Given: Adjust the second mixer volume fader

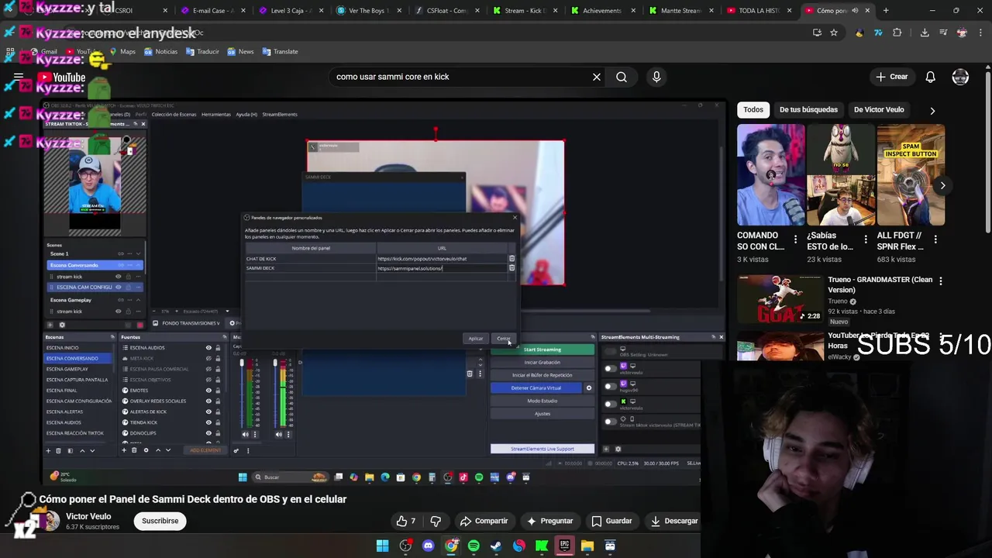Looking at the screenshot, I should point(276,364).
